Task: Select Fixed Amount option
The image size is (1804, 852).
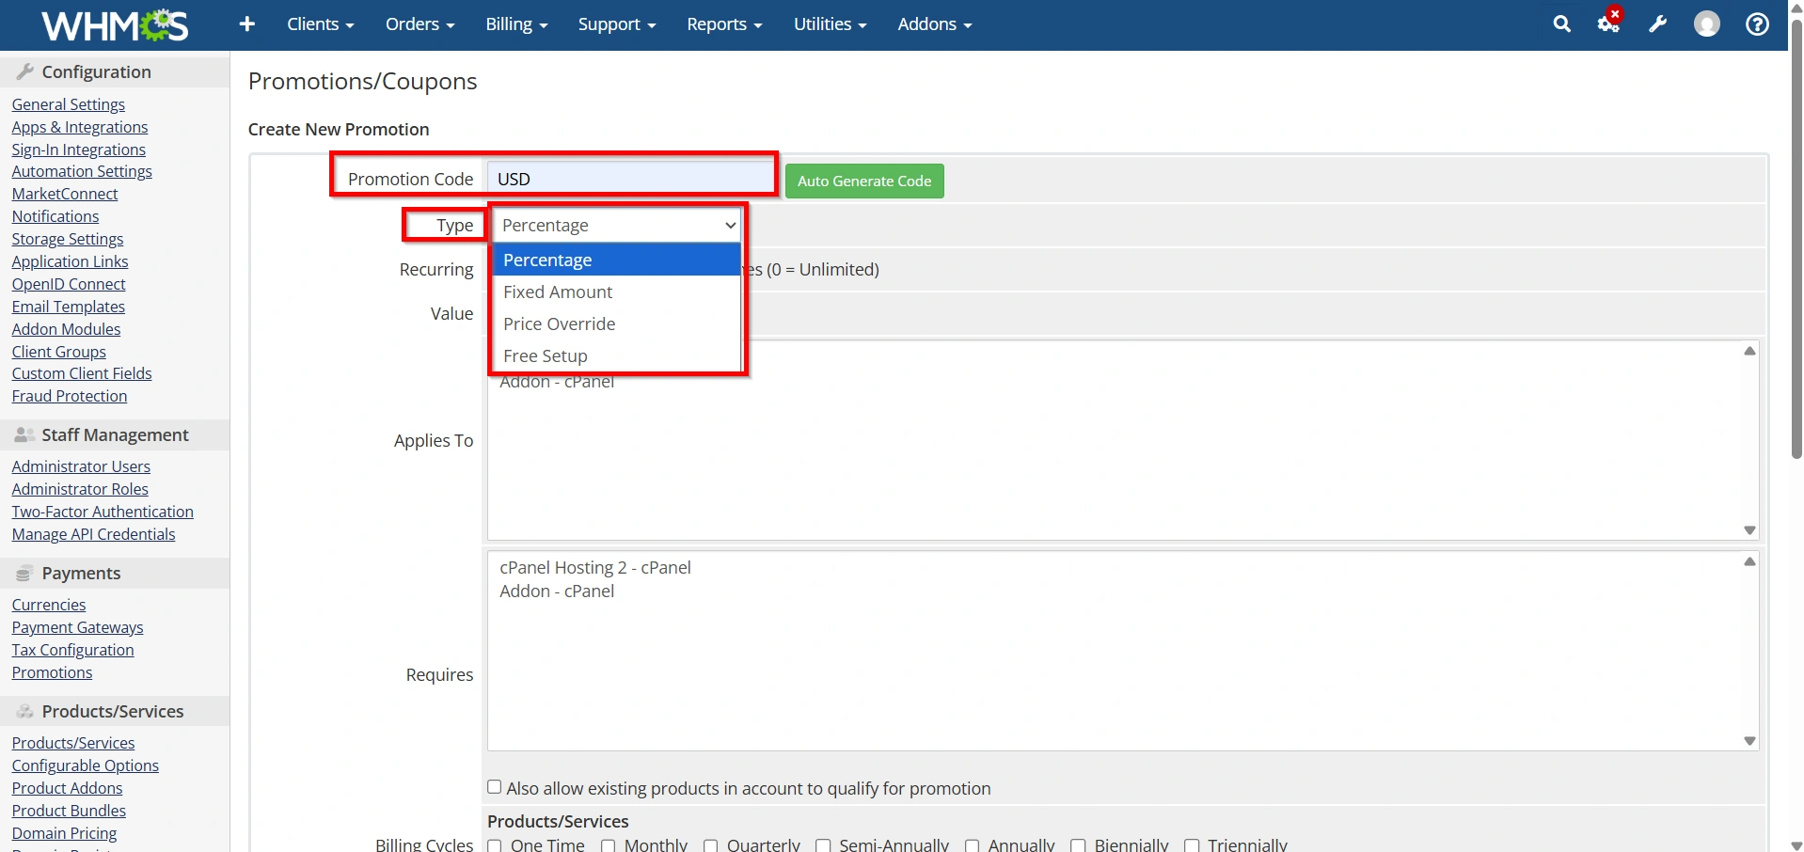Action: [617, 292]
